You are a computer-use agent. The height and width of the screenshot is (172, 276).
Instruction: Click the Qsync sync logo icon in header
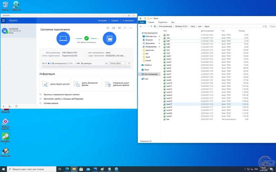tap(3, 20)
